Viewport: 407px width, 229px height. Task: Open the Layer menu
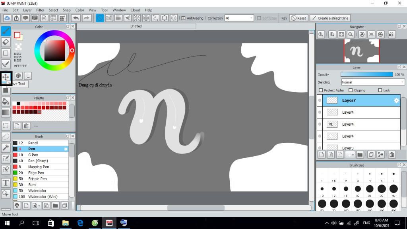(27, 10)
